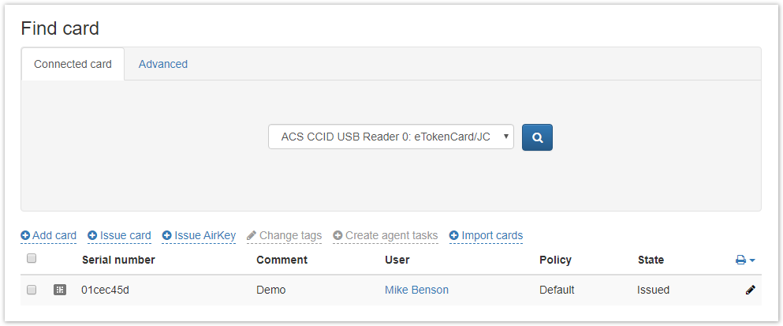Screen dimensions: 783x326
Task: Click the printer icon in table header
Action: (x=740, y=260)
